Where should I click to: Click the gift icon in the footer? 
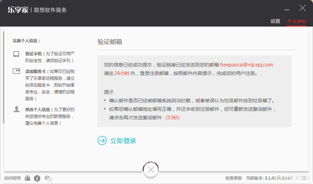click(28, 178)
